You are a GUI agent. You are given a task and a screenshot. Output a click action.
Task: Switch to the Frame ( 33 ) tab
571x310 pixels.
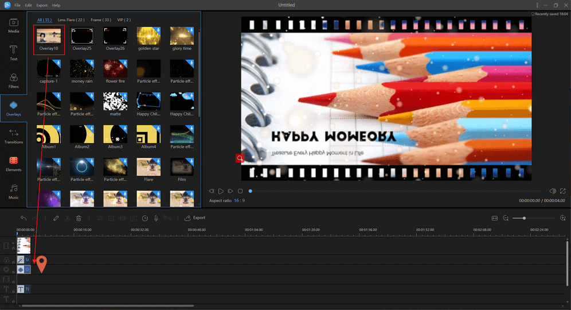101,20
